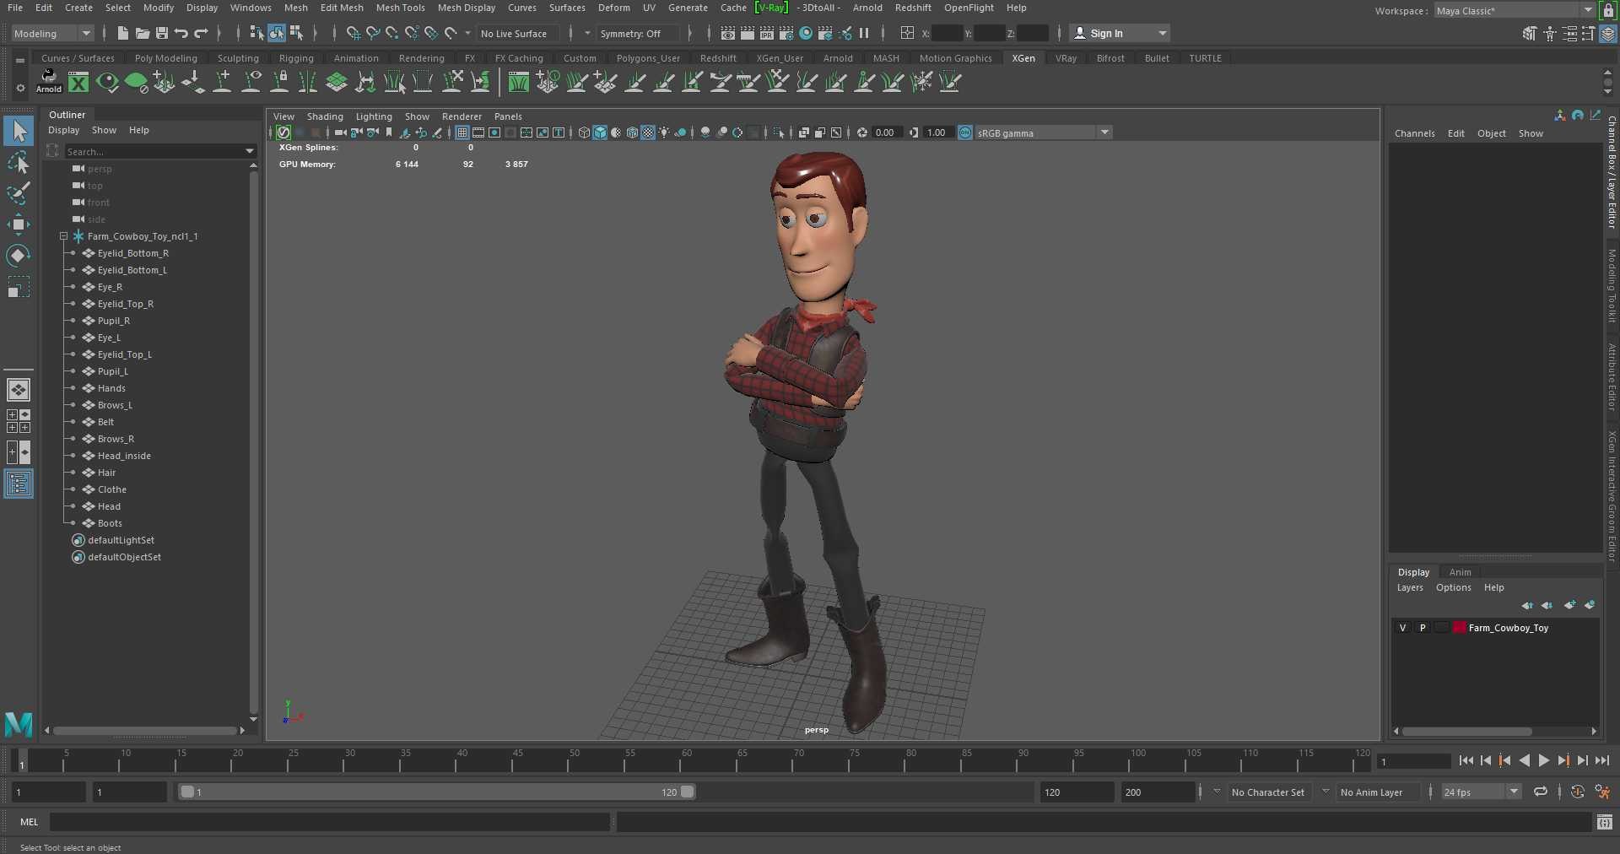Open the Mesh Tools menu
Image resolution: width=1620 pixels, height=854 pixels.
pyautogui.click(x=400, y=8)
